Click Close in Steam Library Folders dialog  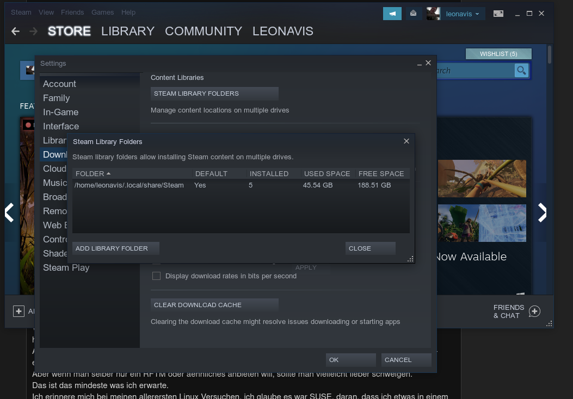point(370,248)
